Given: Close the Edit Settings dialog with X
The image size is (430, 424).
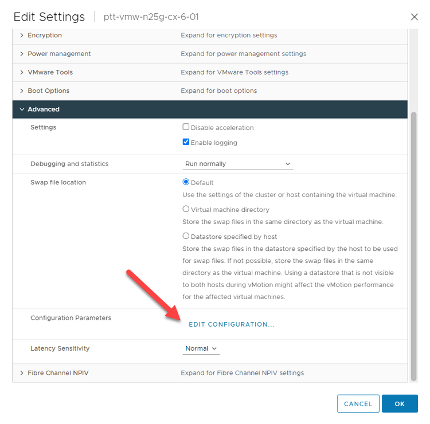Looking at the screenshot, I should point(415,17).
